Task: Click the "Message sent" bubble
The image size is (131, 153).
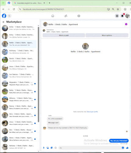Action: (53, 123)
